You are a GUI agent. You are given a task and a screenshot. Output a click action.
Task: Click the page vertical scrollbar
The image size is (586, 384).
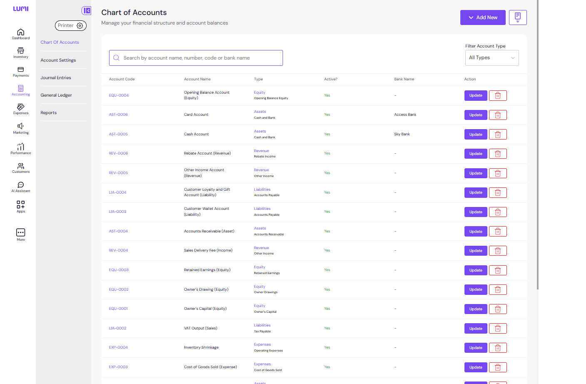pyautogui.click(x=538, y=145)
